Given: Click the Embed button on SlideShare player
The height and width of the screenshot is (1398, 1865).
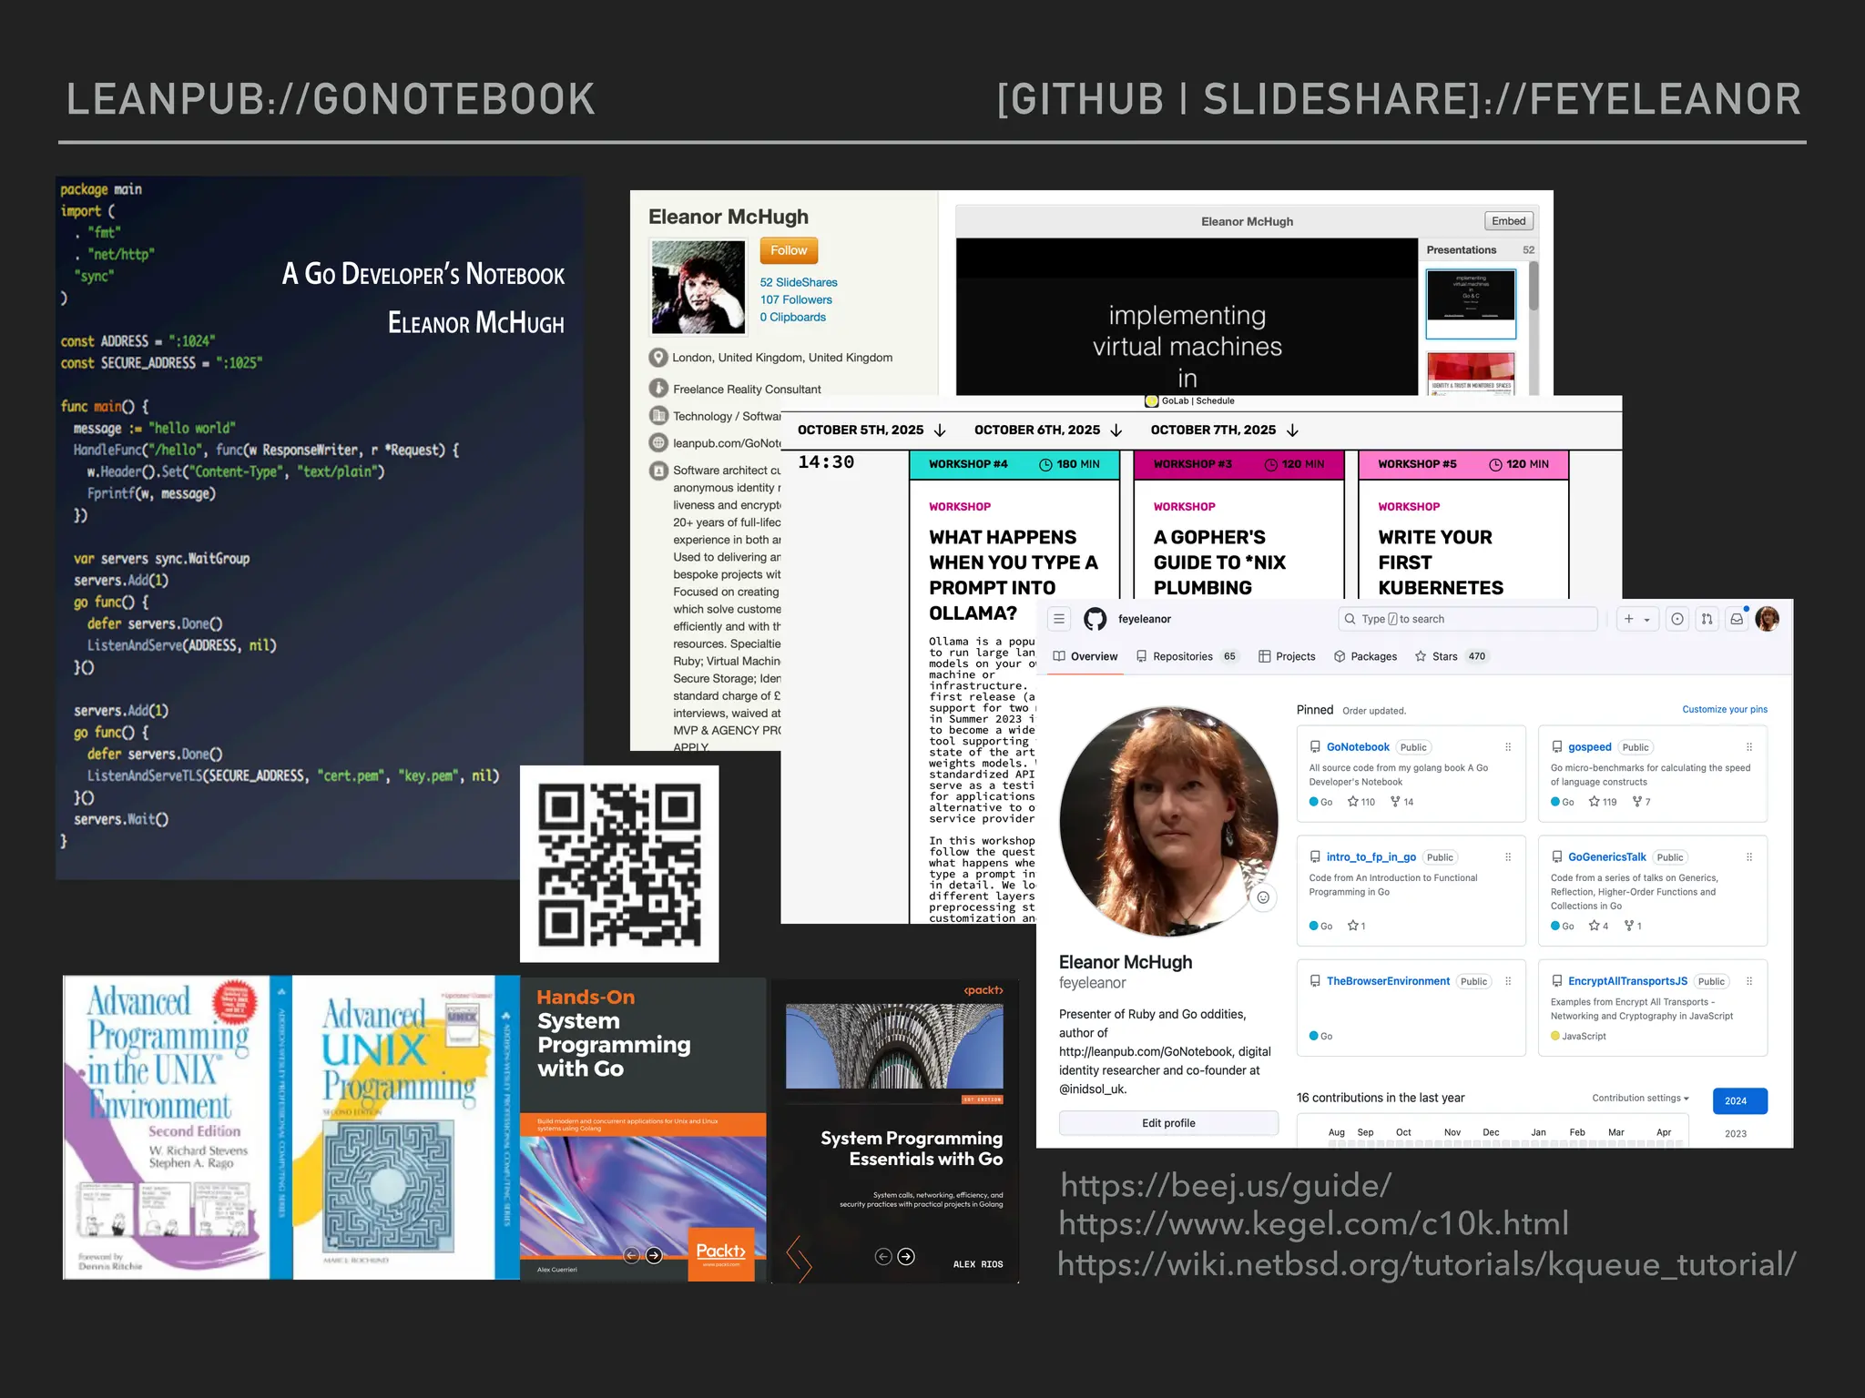Looking at the screenshot, I should point(1509,221).
